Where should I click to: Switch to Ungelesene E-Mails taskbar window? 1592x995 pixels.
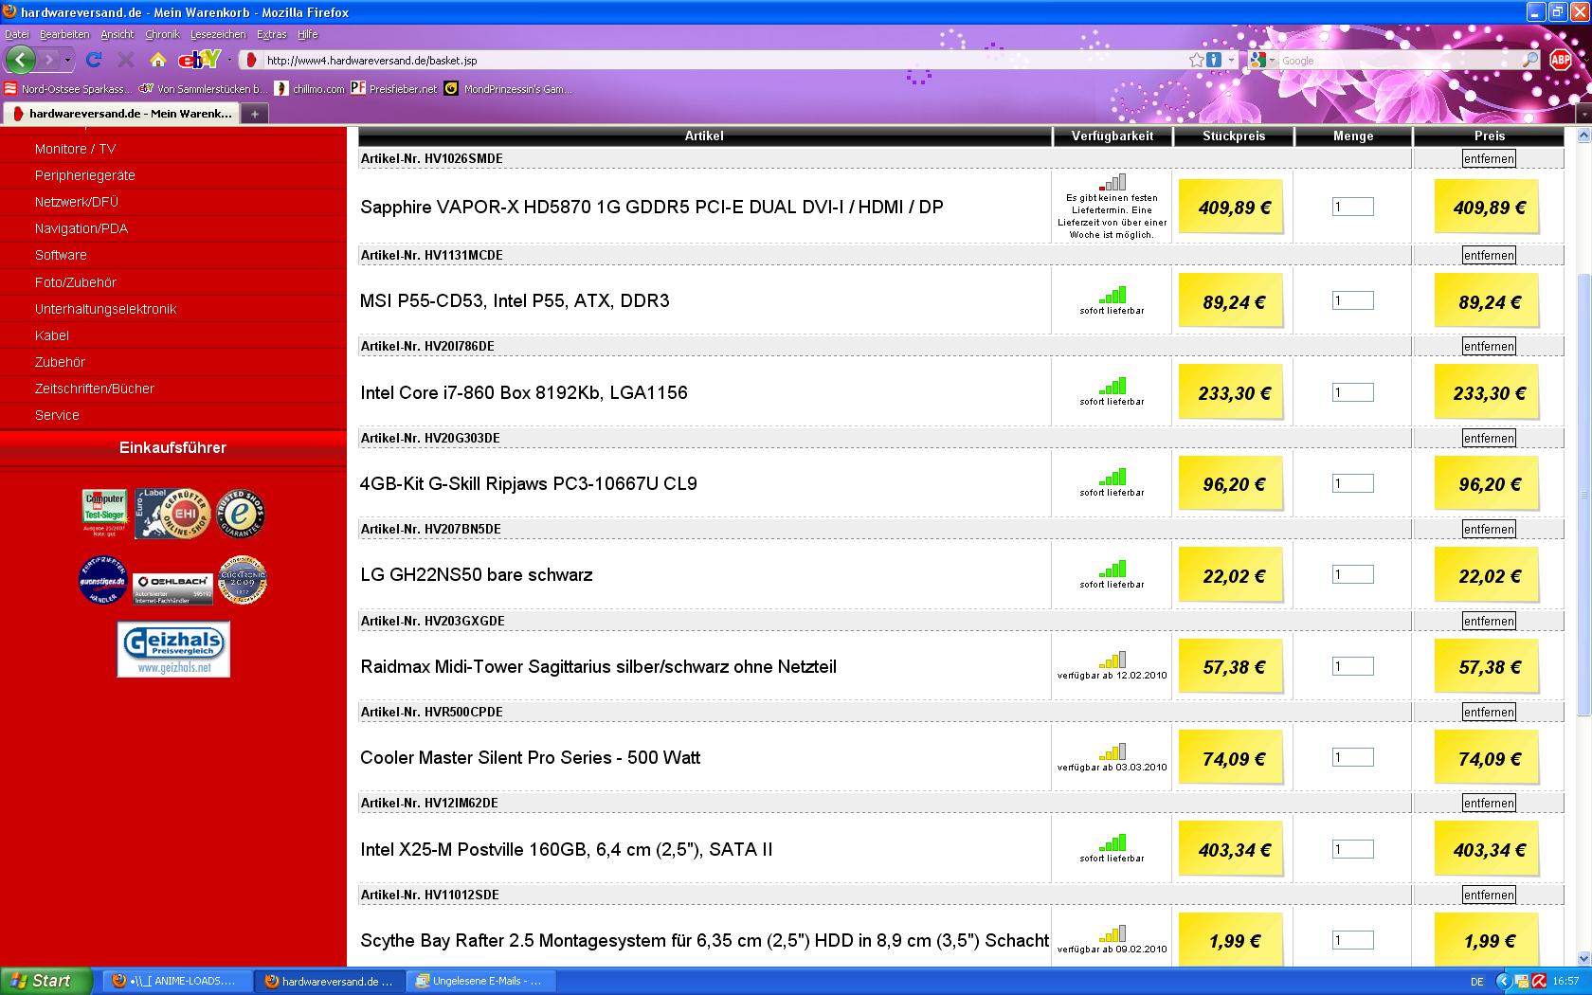tap(481, 981)
